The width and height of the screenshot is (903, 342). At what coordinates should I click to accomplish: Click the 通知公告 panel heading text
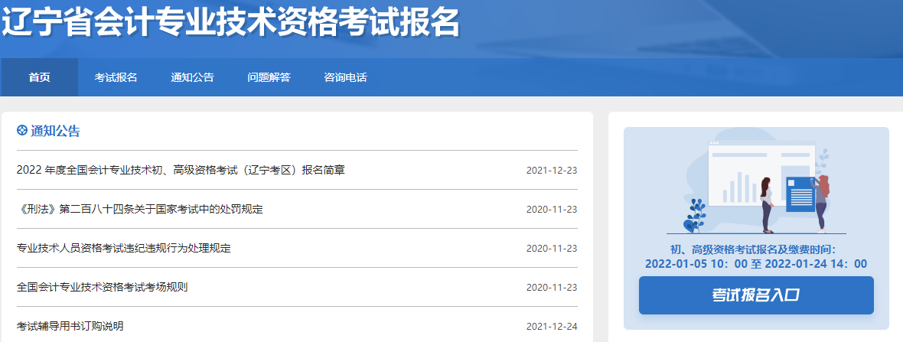click(x=55, y=131)
